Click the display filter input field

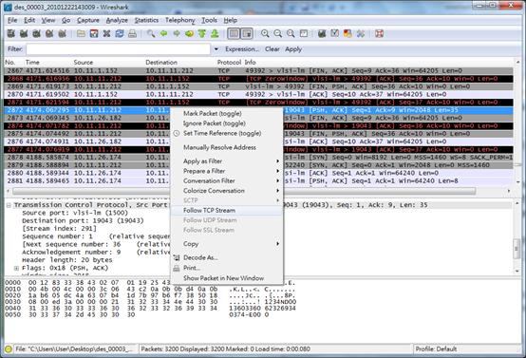pyautogui.click(x=119, y=49)
